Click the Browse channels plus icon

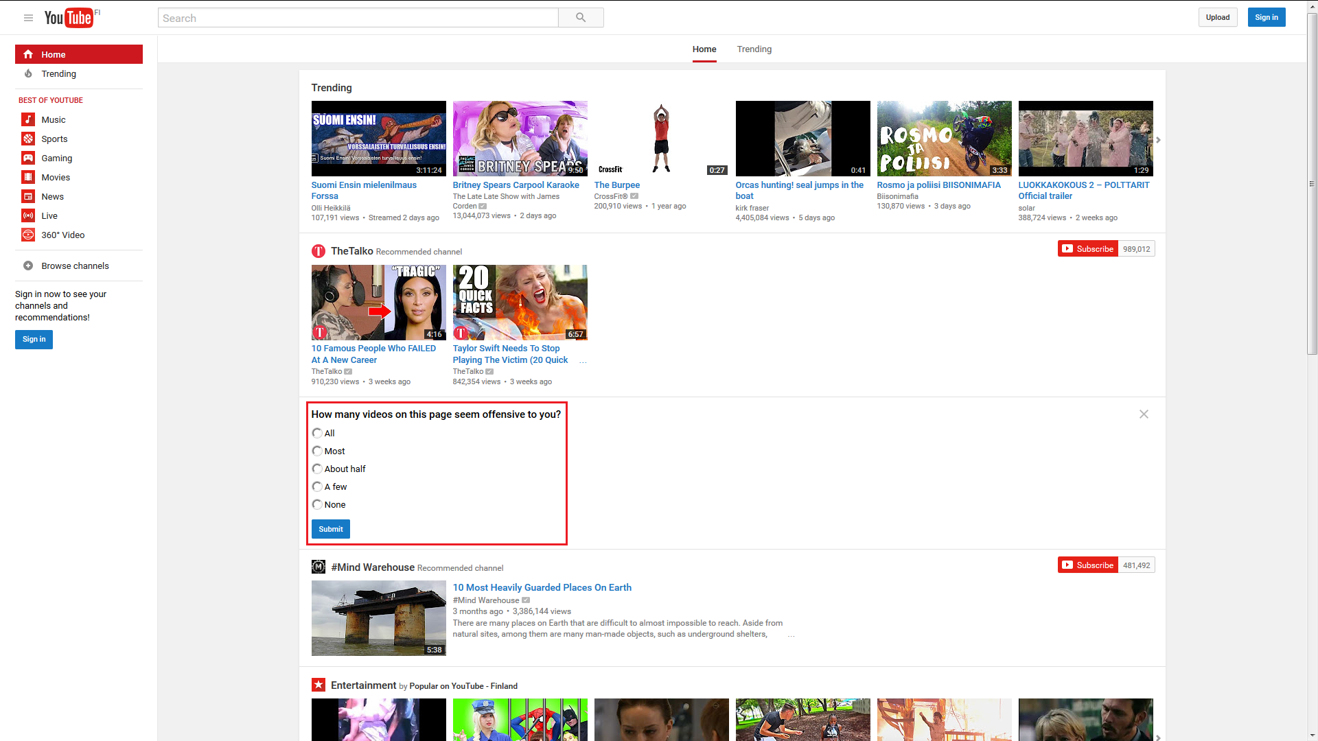(x=28, y=266)
